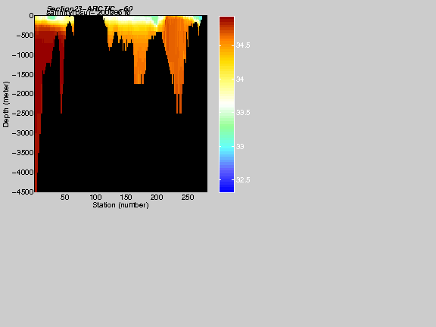Click x-axis tick label 100
Screen dimensions: 436x327
[x=95, y=198]
